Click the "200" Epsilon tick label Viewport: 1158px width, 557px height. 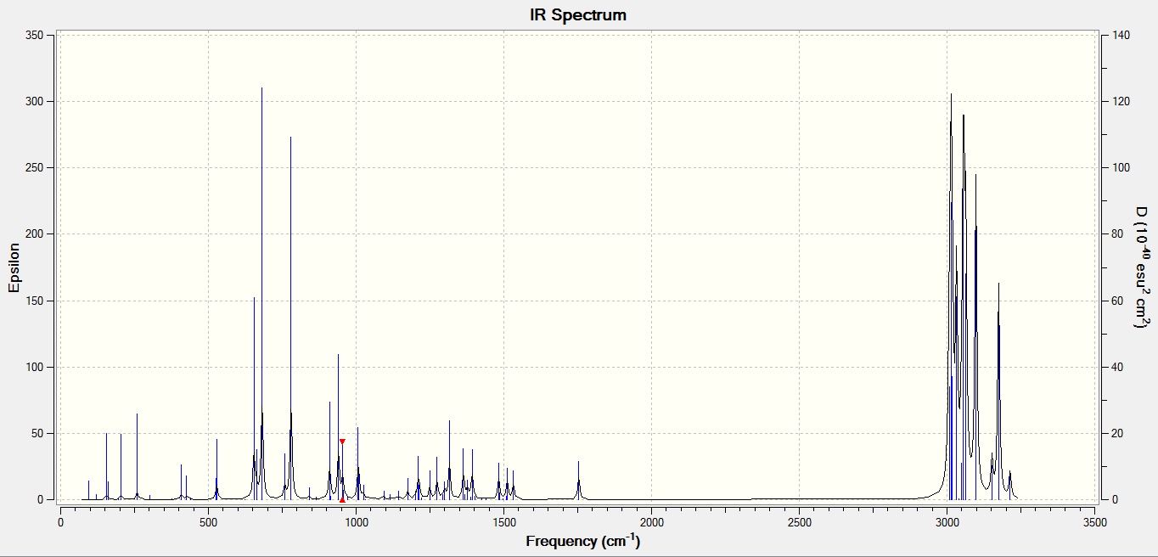coord(34,234)
